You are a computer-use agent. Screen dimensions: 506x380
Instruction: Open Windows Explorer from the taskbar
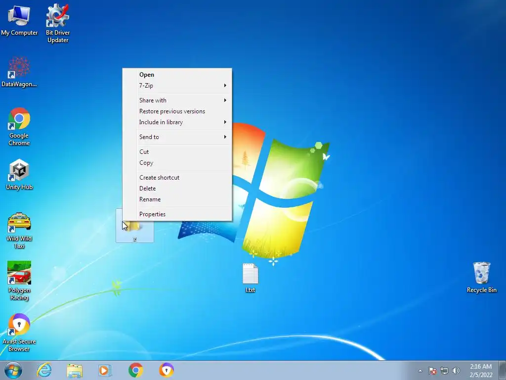75,370
